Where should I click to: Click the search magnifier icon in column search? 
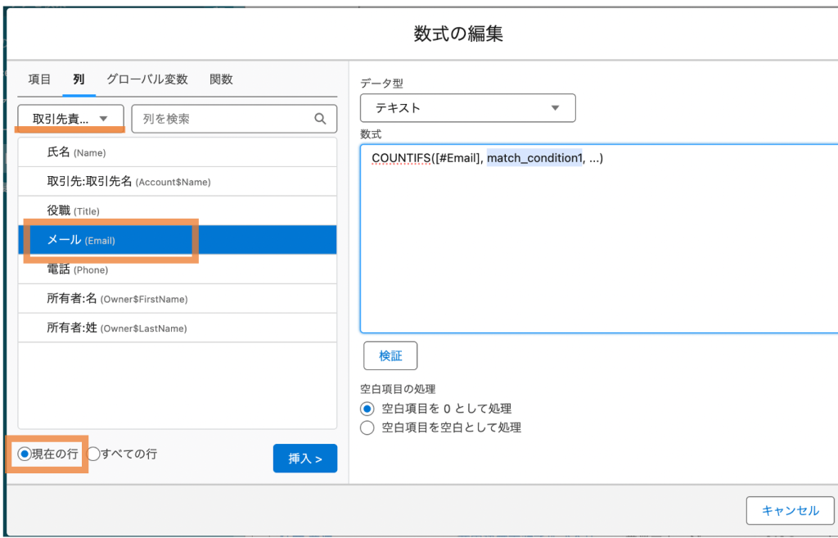(320, 119)
